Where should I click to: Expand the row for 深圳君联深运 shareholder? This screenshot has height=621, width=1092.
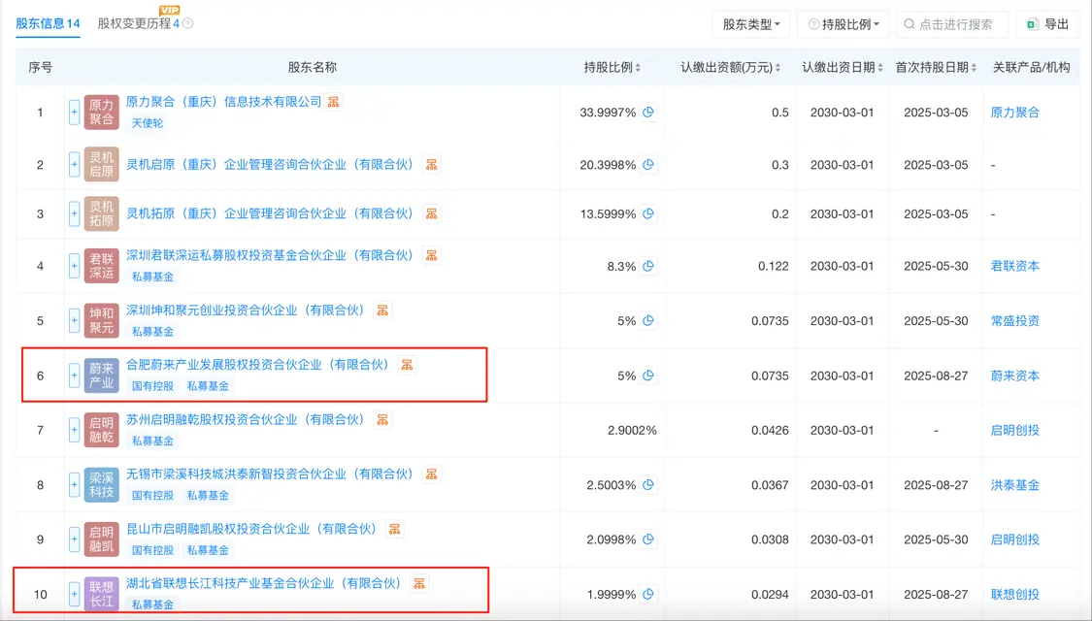[74, 265]
